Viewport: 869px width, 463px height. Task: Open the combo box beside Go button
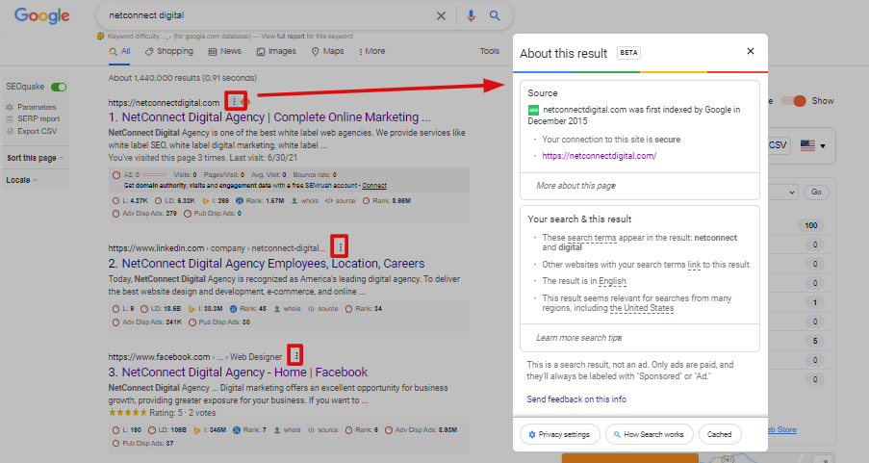[784, 193]
